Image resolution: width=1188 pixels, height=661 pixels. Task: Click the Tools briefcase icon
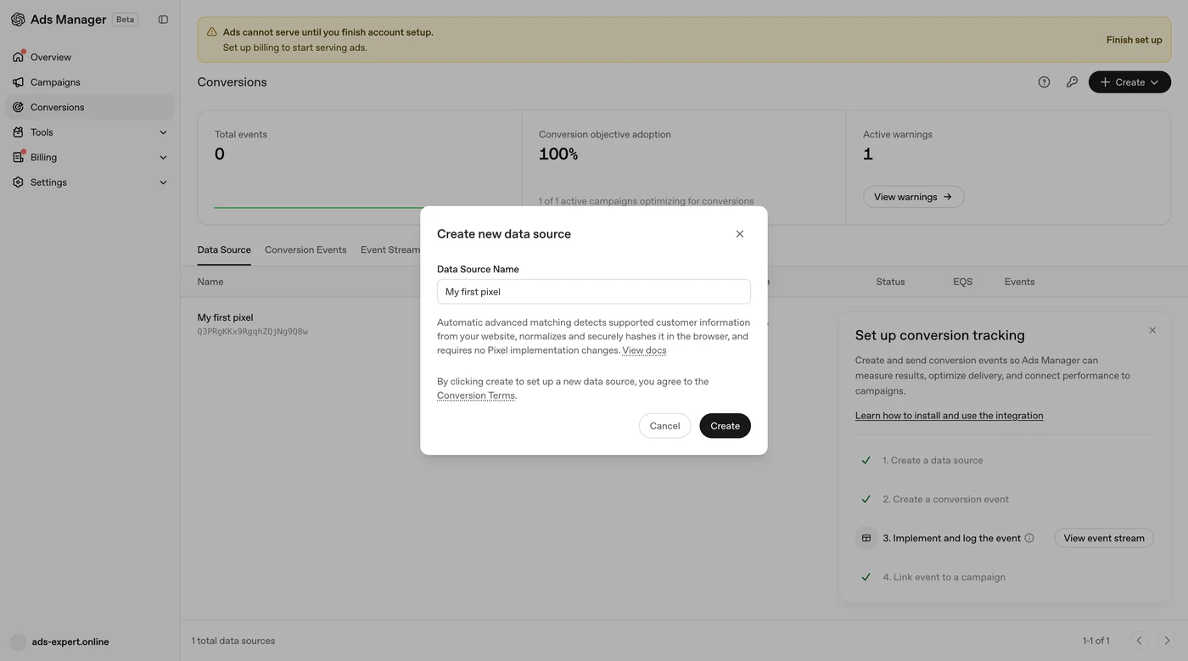click(18, 132)
